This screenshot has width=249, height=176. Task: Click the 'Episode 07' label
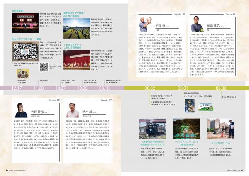(106, 100)
